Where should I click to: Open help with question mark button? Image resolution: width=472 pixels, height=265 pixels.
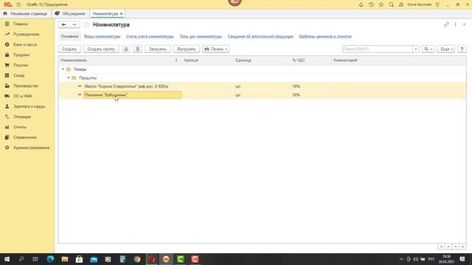coord(462,49)
